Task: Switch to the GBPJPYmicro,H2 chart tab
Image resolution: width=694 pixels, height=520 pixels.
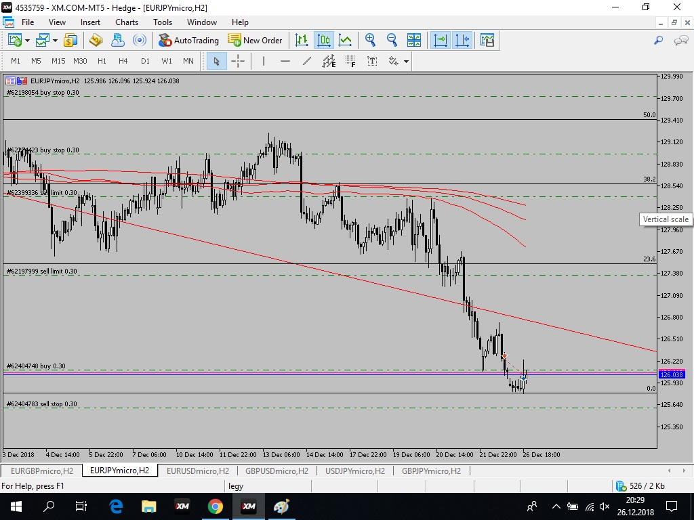Action: [431, 471]
